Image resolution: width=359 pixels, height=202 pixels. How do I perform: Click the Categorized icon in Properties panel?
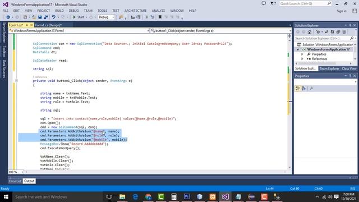(x=297, y=89)
